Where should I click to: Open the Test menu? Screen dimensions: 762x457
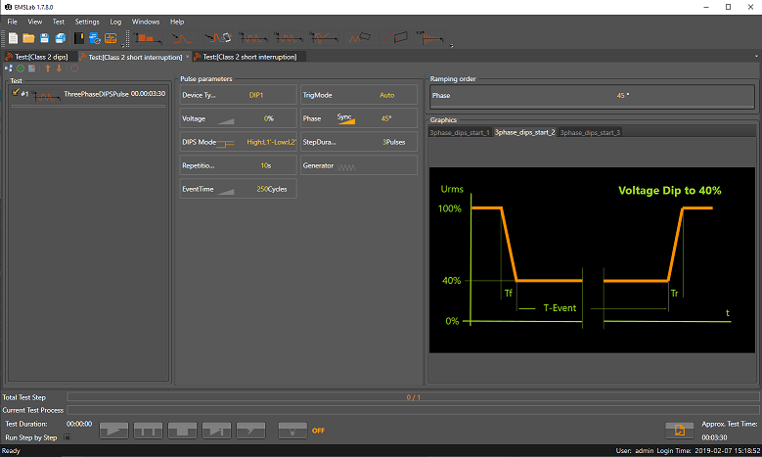[59, 22]
